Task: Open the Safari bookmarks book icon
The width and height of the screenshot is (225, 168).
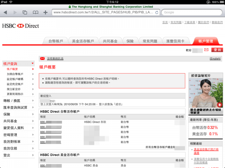Action: [x=36, y=13]
